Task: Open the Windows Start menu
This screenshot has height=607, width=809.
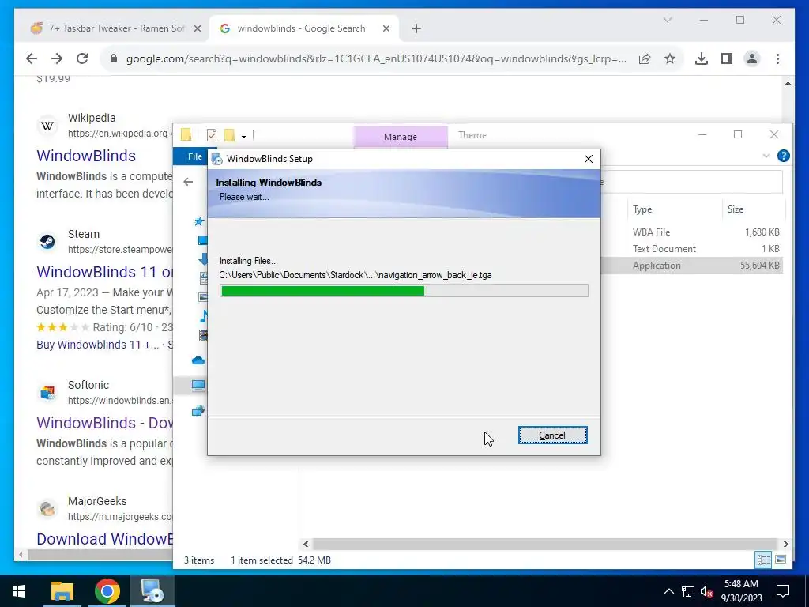Action: coord(19,591)
